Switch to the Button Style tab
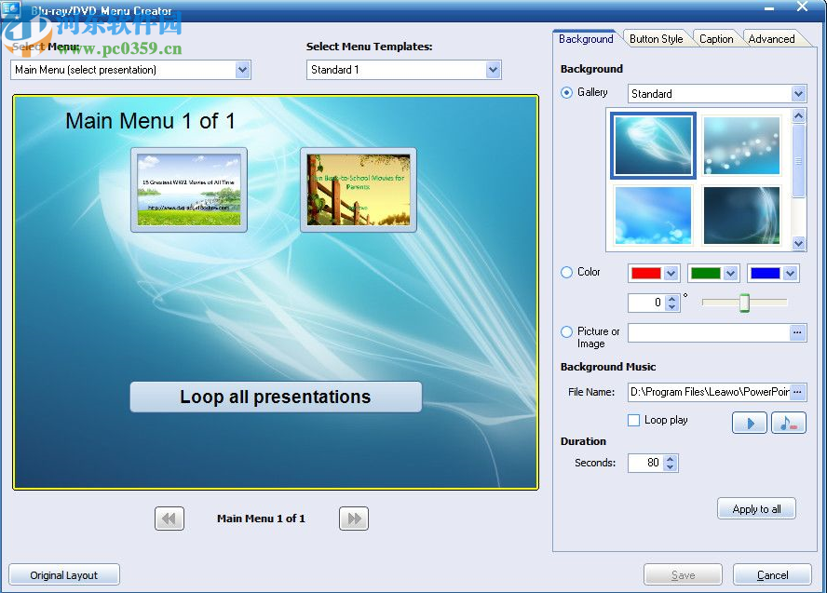 tap(657, 38)
